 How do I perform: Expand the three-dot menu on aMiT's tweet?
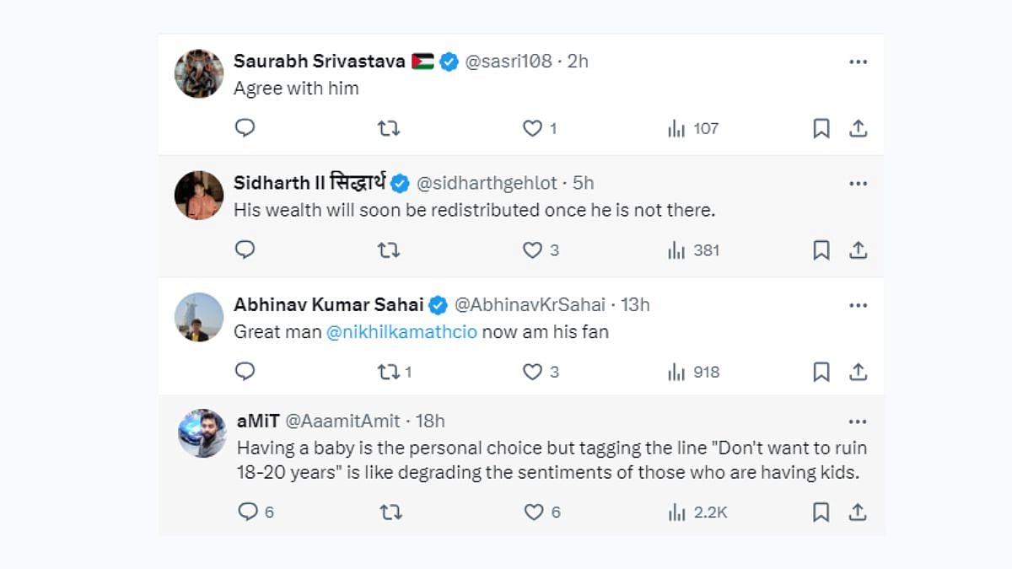(858, 421)
